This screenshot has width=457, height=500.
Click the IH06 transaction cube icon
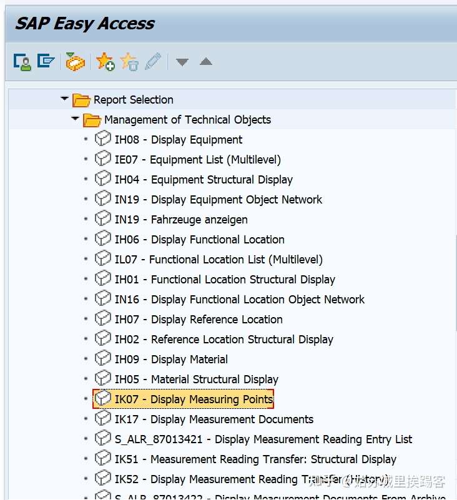point(102,238)
